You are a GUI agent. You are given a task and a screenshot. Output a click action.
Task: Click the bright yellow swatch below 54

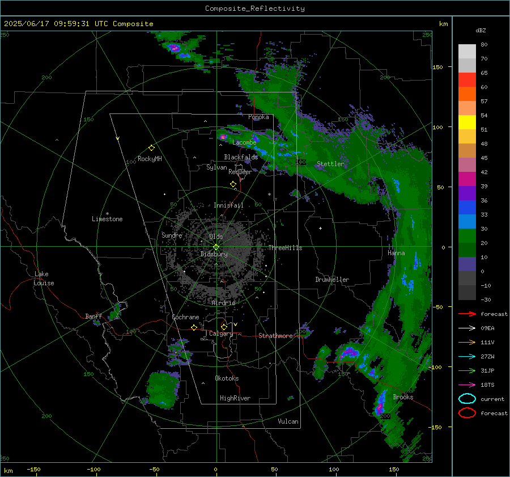pyautogui.click(x=467, y=123)
